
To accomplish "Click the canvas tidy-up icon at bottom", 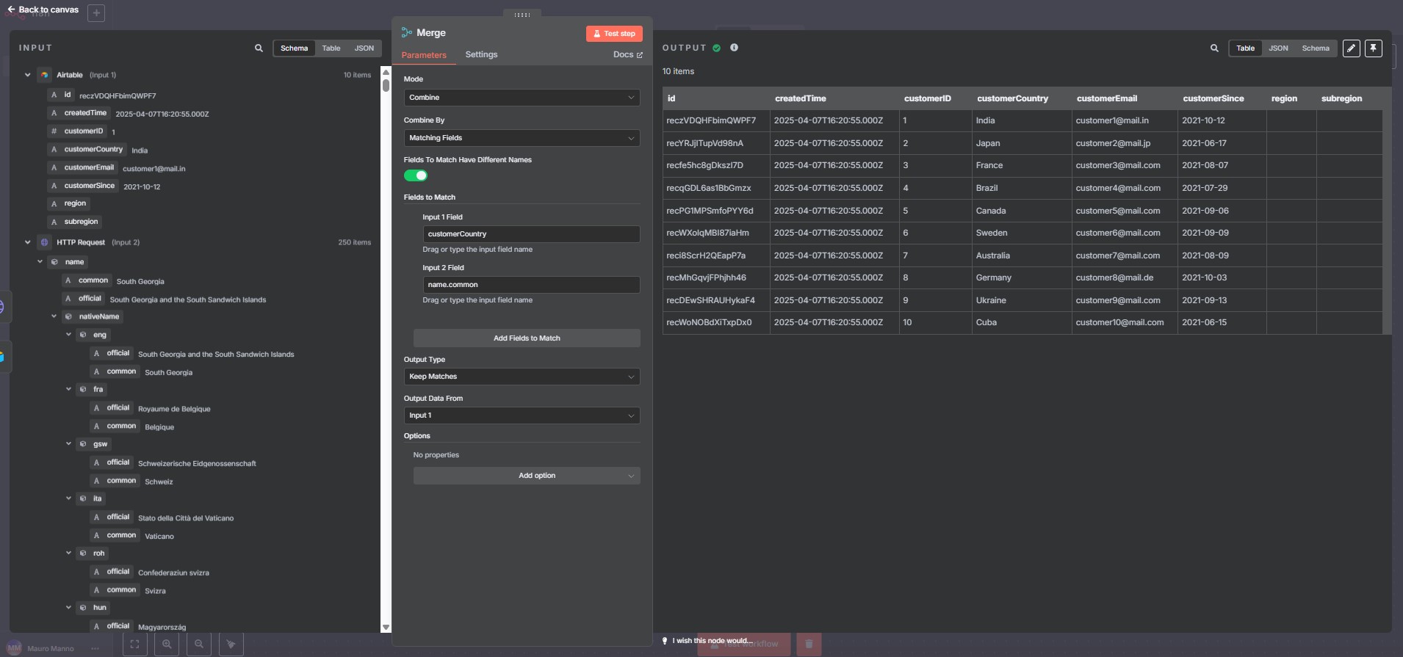I will pyautogui.click(x=231, y=644).
